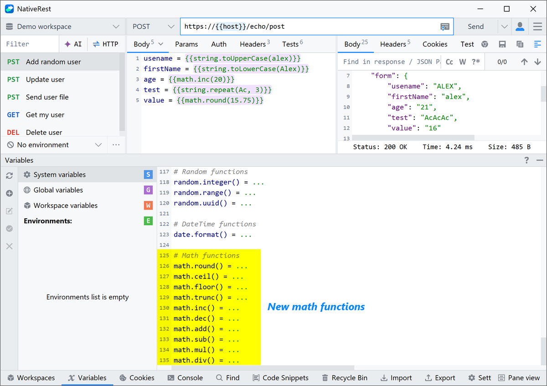Open Console bottom panel
547x386 pixels.
click(x=185, y=378)
